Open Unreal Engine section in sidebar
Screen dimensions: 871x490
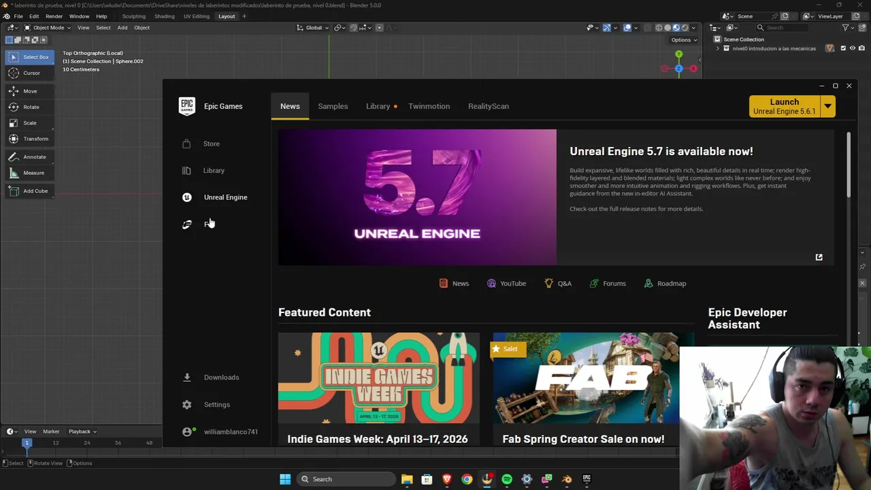point(225,197)
